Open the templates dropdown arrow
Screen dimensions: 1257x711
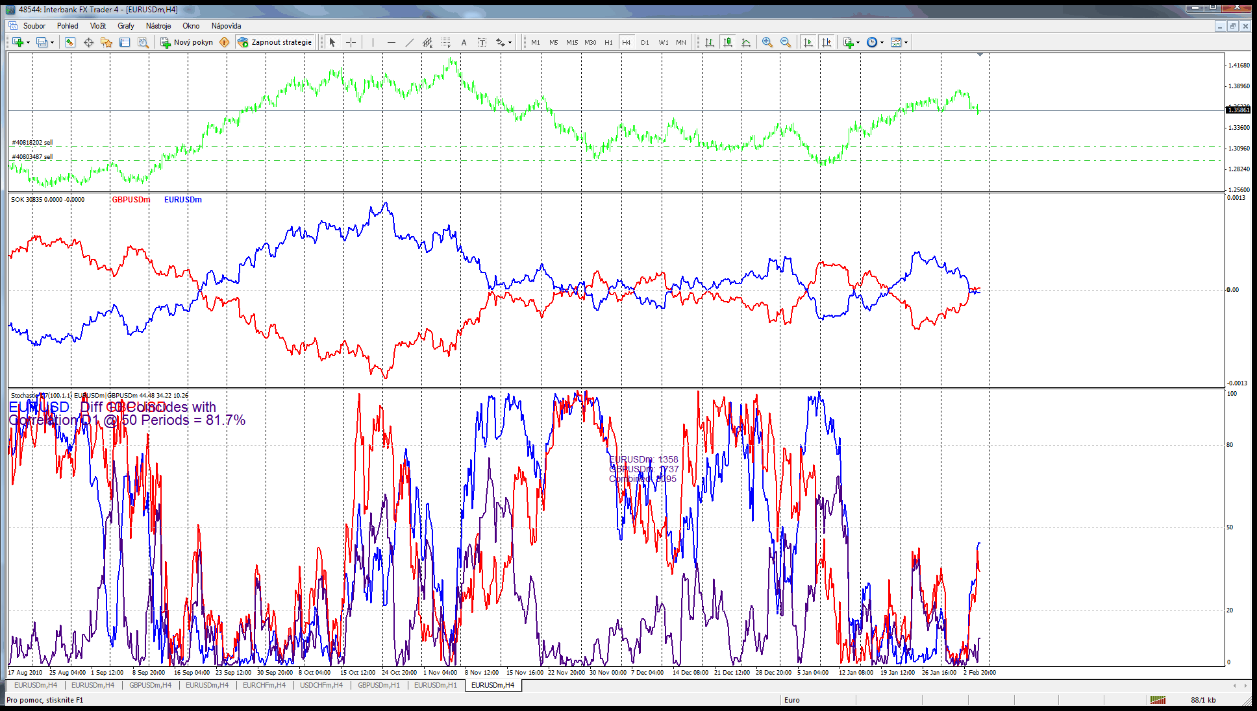(x=906, y=43)
